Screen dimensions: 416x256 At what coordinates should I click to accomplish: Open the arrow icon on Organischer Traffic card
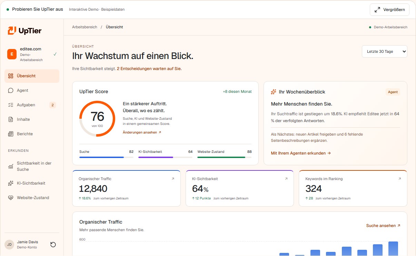click(x=173, y=179)
